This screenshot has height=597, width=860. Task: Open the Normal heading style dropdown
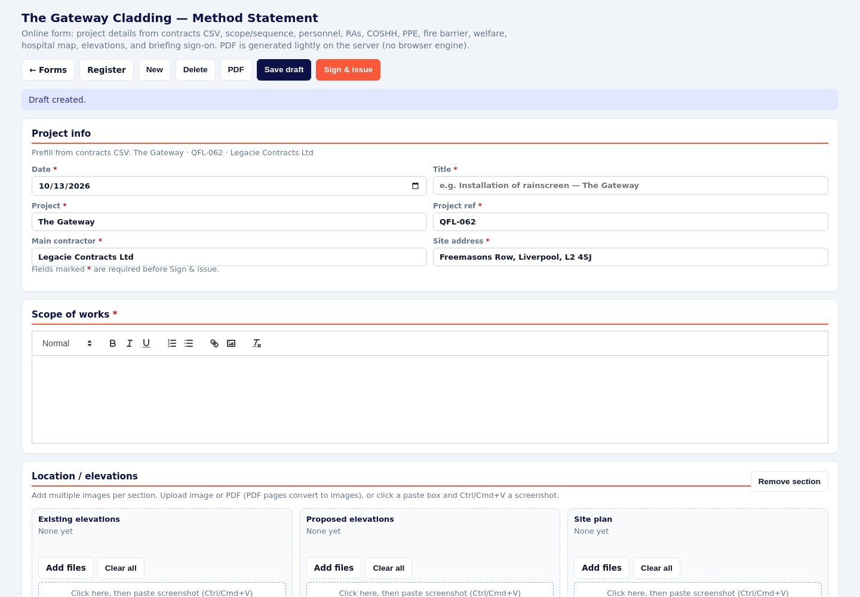coord(67,343)
